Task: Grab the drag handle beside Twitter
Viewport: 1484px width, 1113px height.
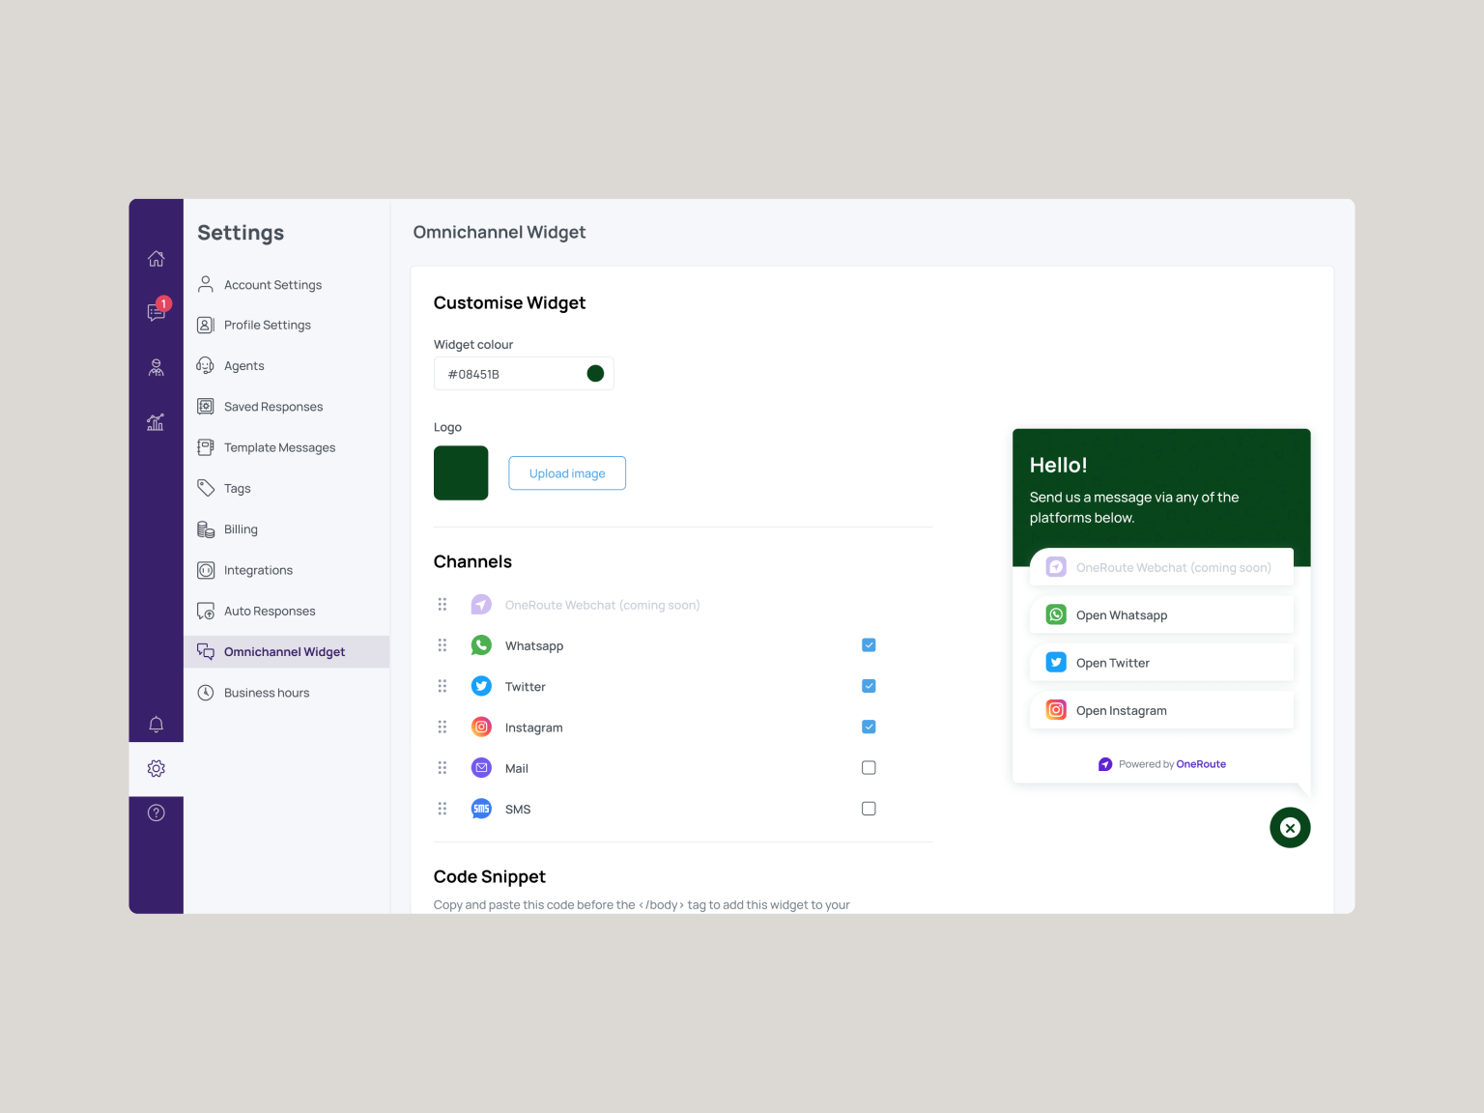Action: tap(442, 686)
